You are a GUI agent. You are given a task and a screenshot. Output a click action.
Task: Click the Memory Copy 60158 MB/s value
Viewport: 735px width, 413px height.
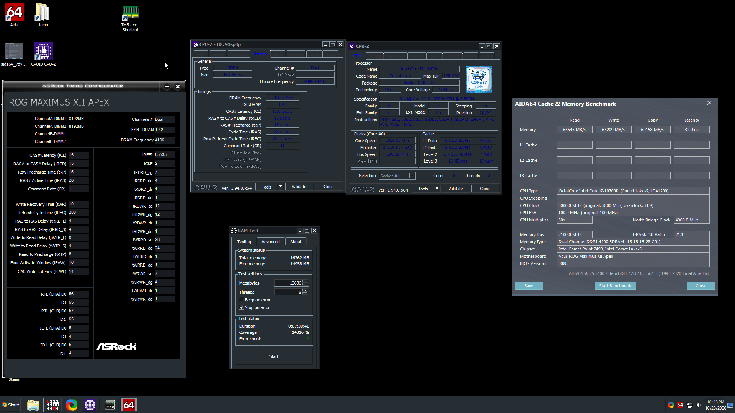click(x=652, y=130)
